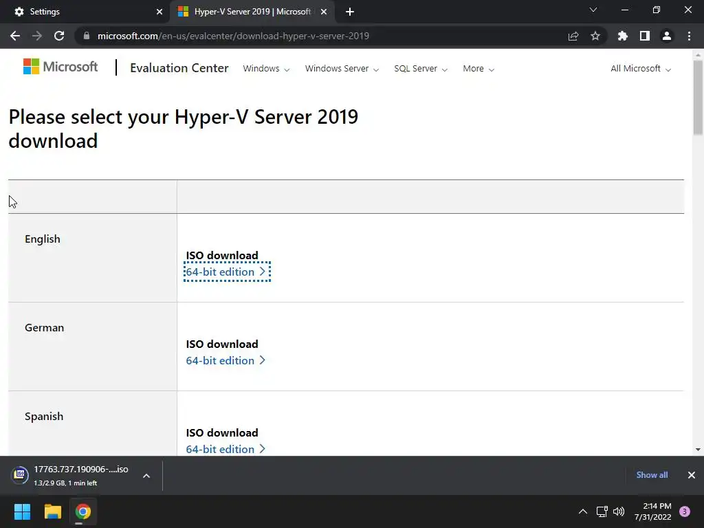Screen dimensions: 704x528
Task: Open the Chrome three-dot menu
Action: (x=689, y=36)
